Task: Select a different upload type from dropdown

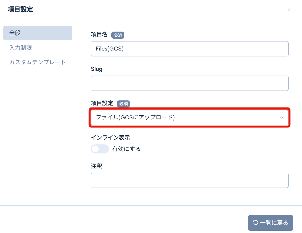Action: point(190,118)
